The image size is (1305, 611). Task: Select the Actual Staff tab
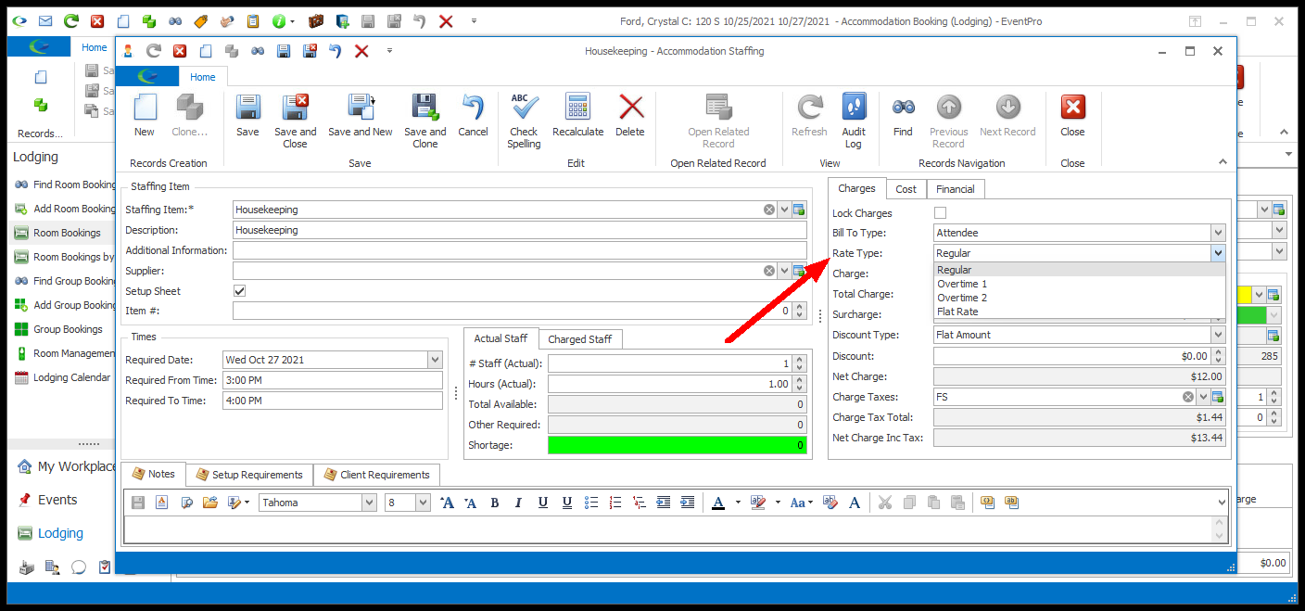[500, 338]
